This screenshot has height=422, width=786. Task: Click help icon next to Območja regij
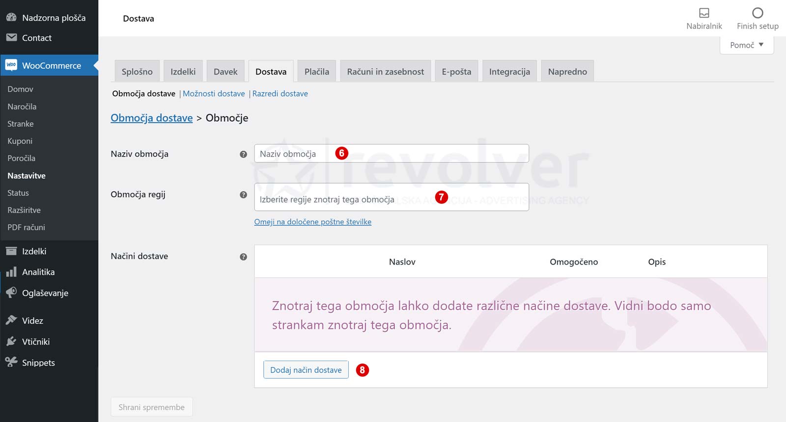(x=243, y=195)
